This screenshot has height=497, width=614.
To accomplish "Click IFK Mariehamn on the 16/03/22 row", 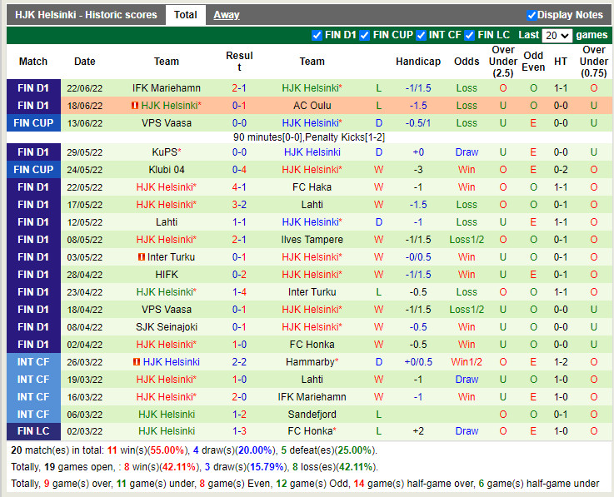I will click(x=312, y=397).
